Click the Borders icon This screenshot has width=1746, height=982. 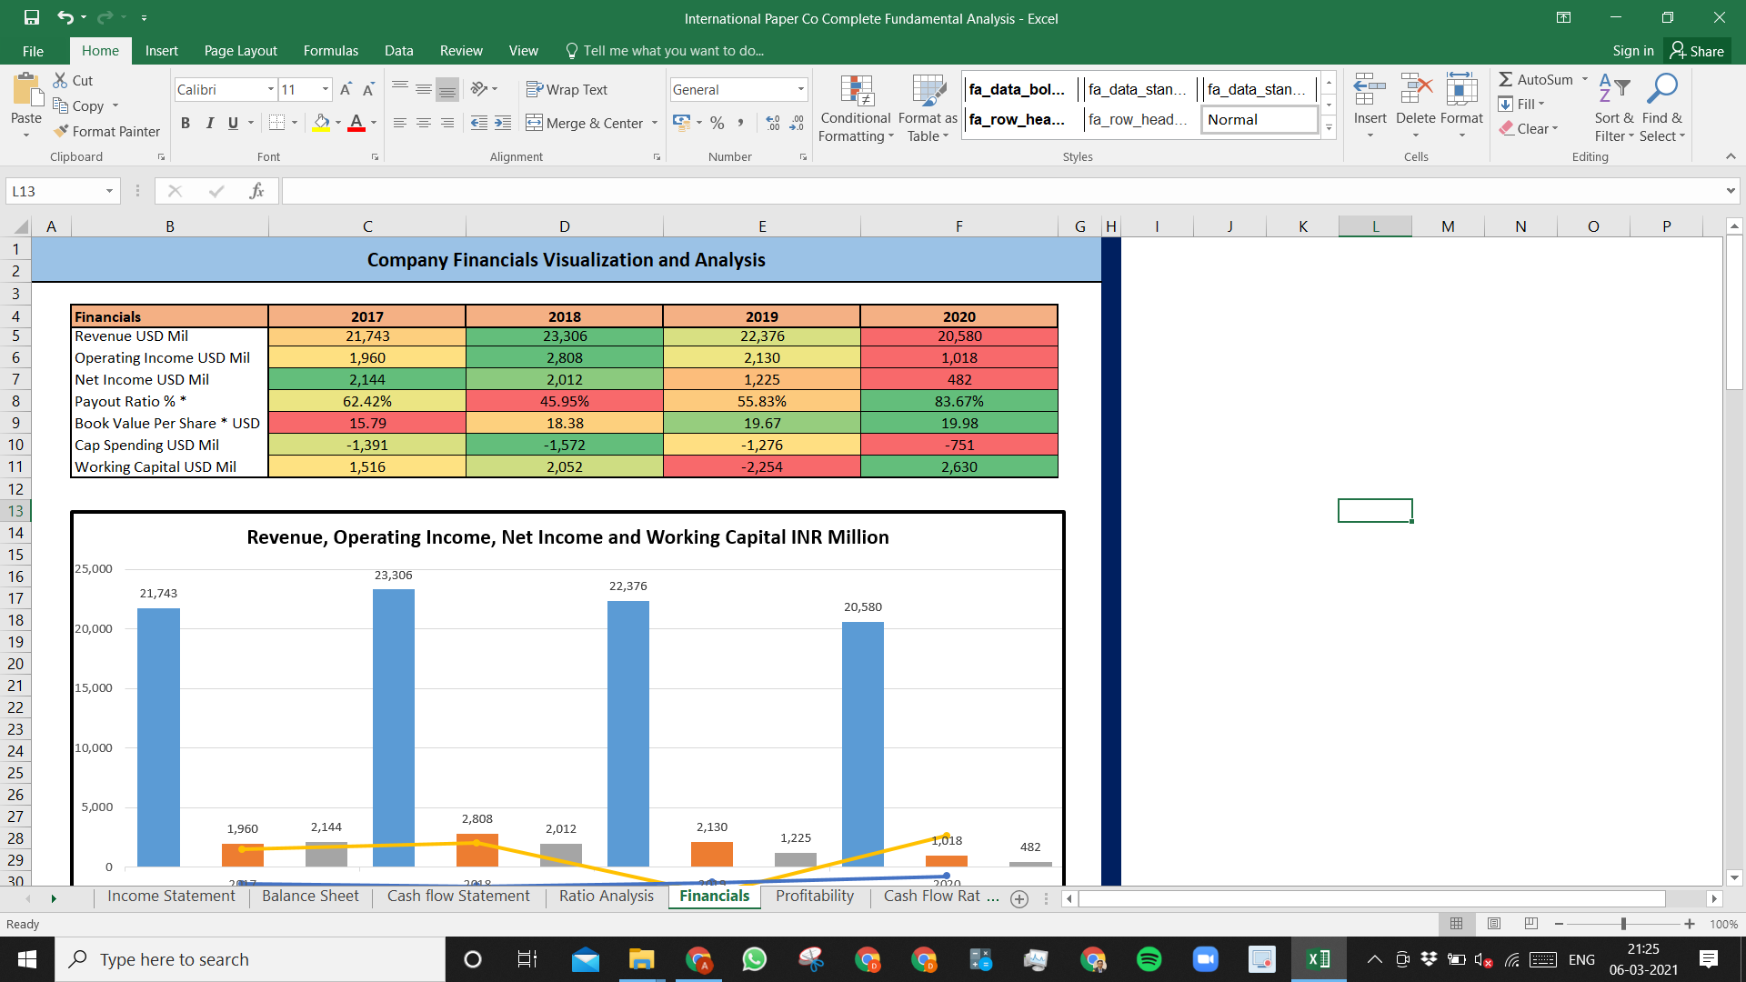pyautogui.click(x=277, y=123)
